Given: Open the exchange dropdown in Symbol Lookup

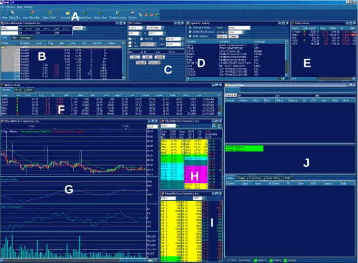Looking at the screenshot, I should coord(244,32).
